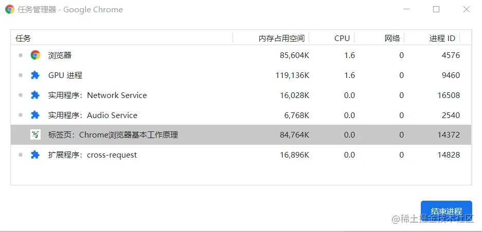Select the 实用程序：Audio Service row
482x232 pixels.
click(241, 115)
